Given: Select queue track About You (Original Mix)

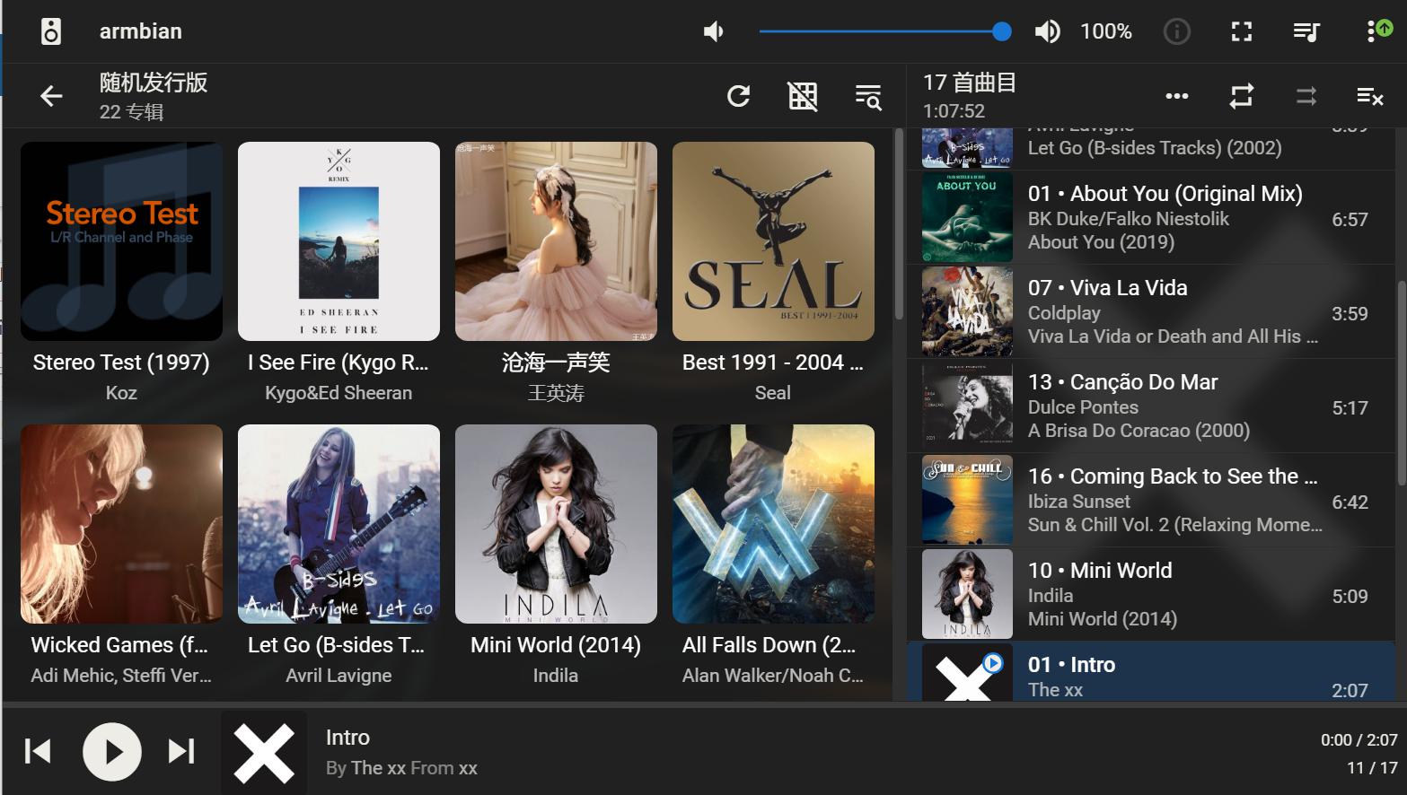Looking at the screenshot, I should click(x=1151, y=217).
